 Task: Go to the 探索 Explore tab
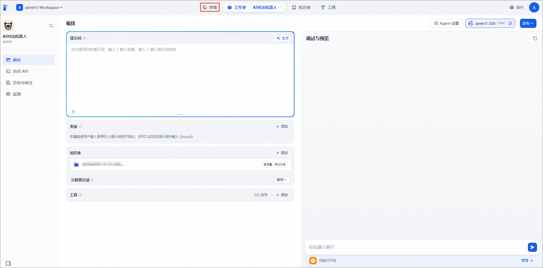tap(210, 7)
